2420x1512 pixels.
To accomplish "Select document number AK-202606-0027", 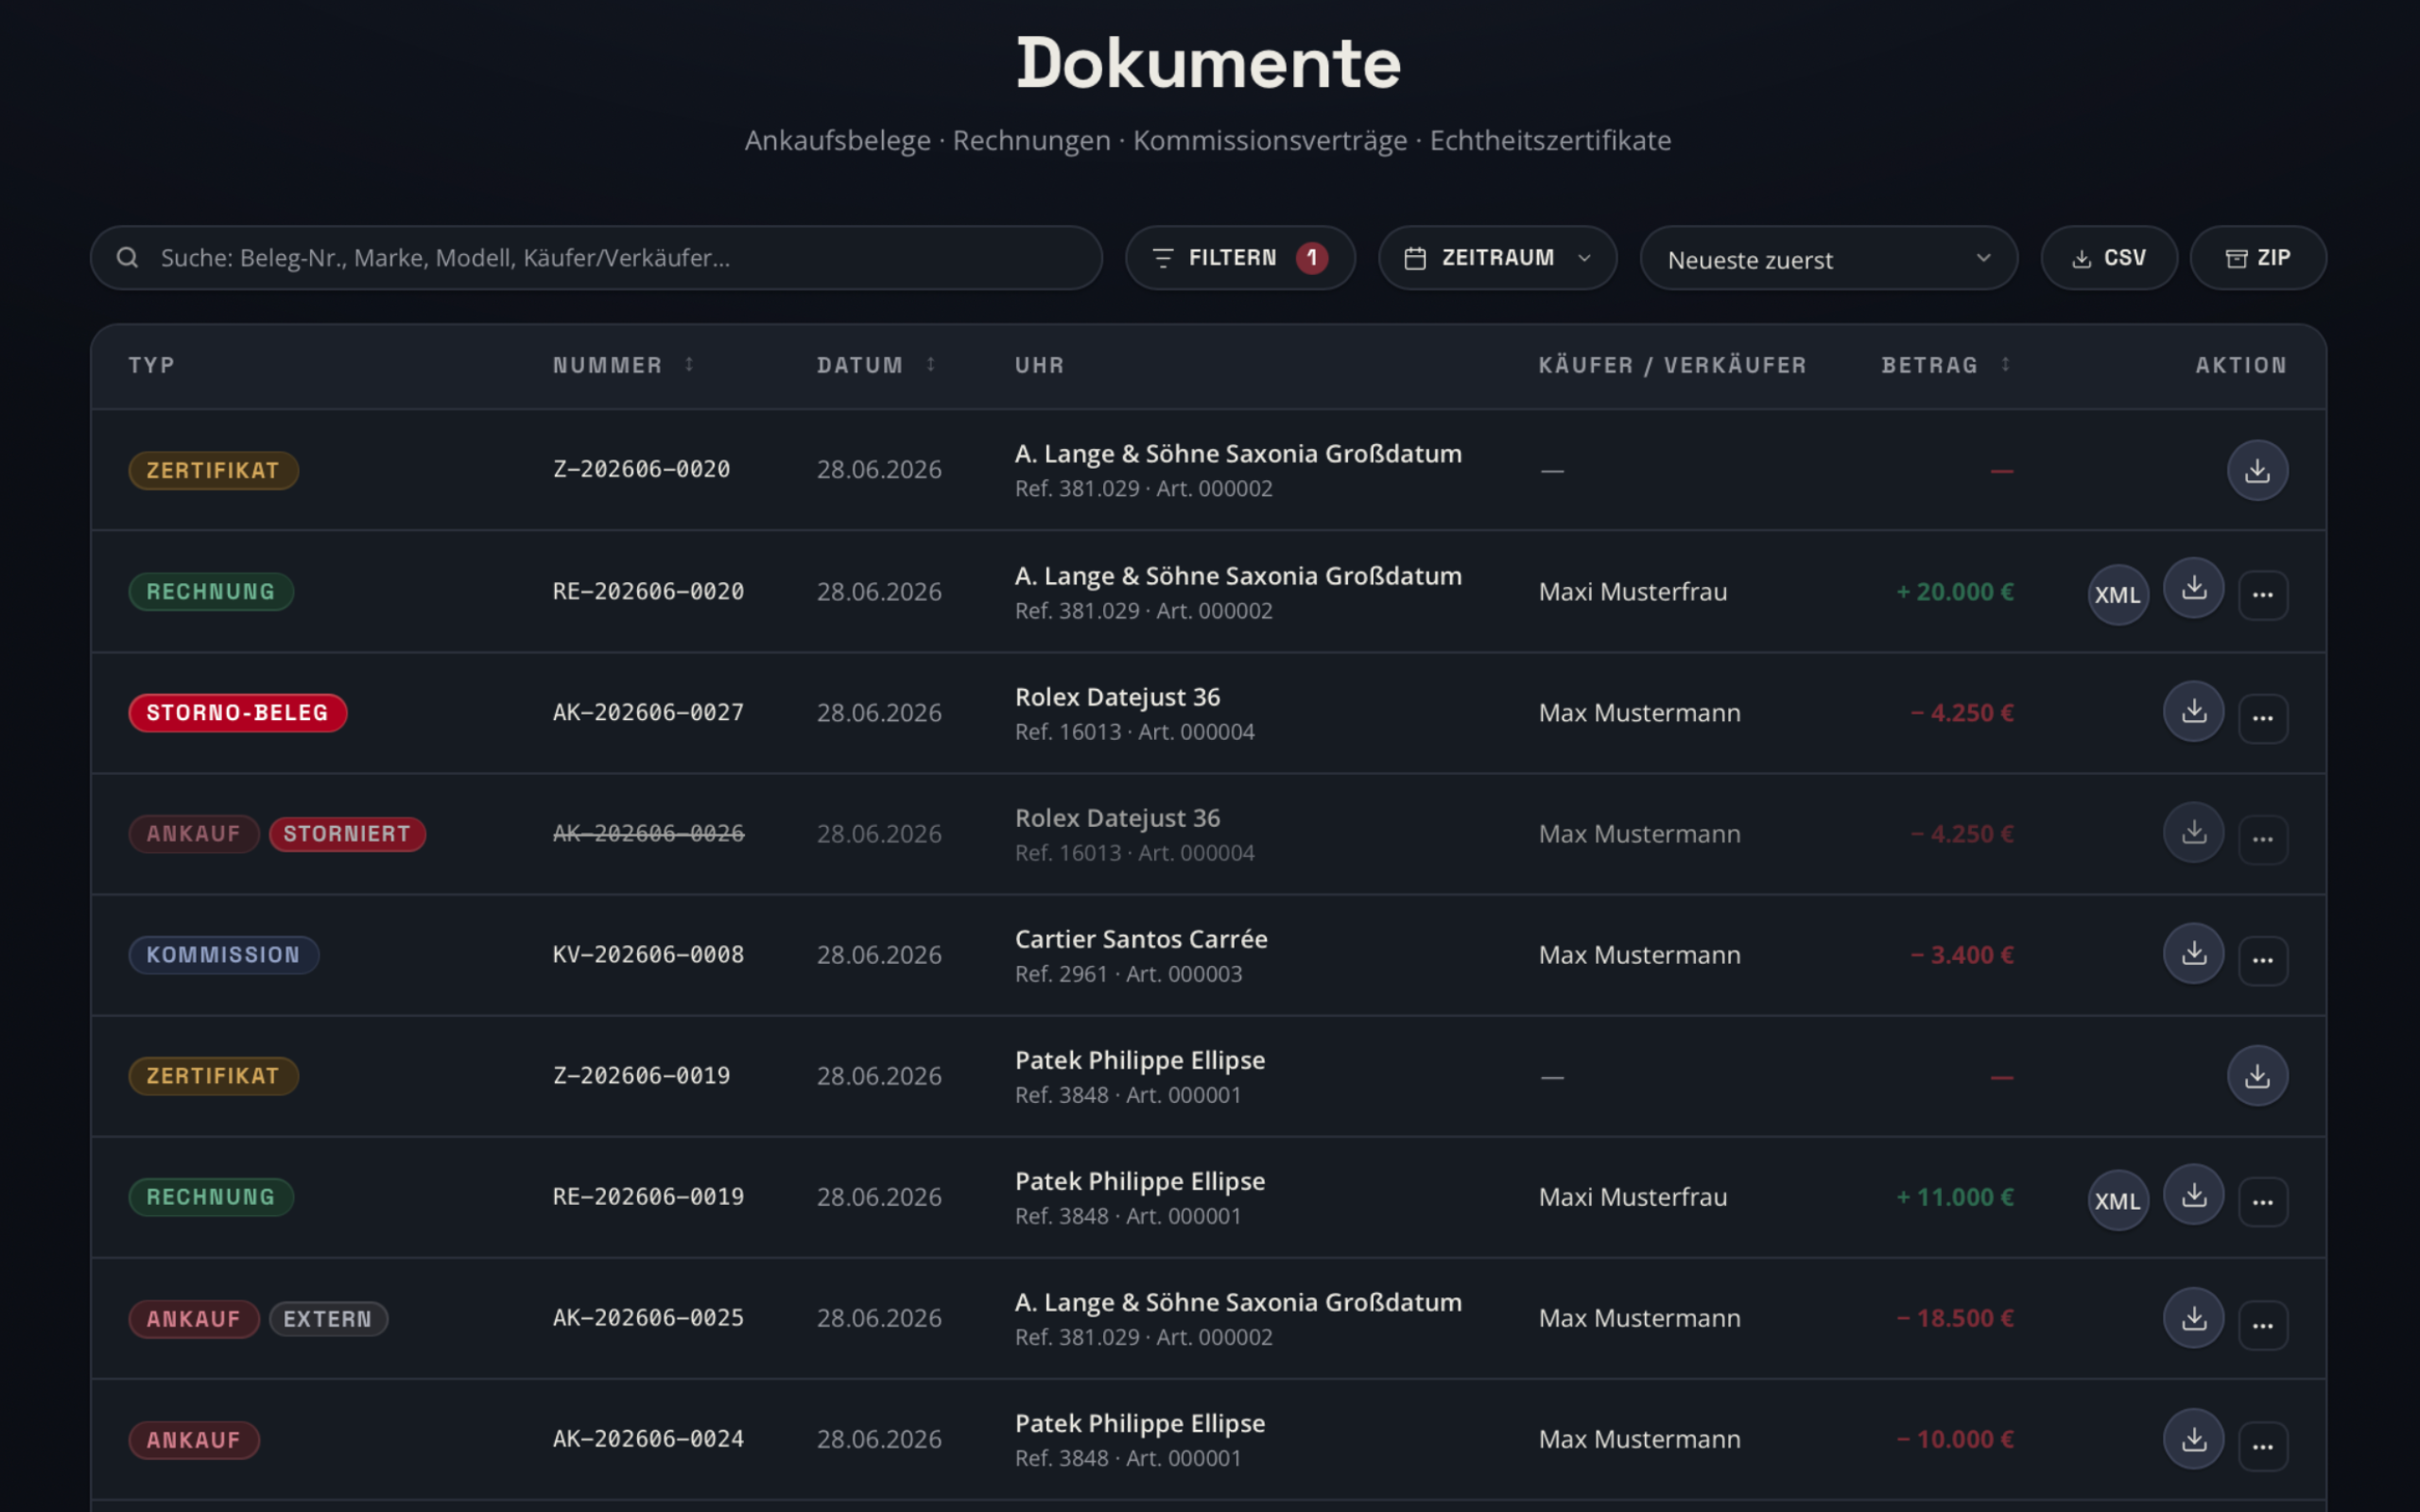I will [648, 712].
